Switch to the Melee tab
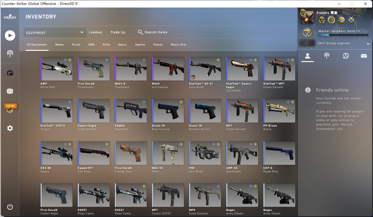This screenshot has width=373, height=217. coord(59,45)
